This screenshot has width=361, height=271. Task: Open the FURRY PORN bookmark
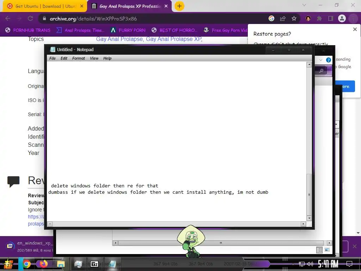pos(128,30)
